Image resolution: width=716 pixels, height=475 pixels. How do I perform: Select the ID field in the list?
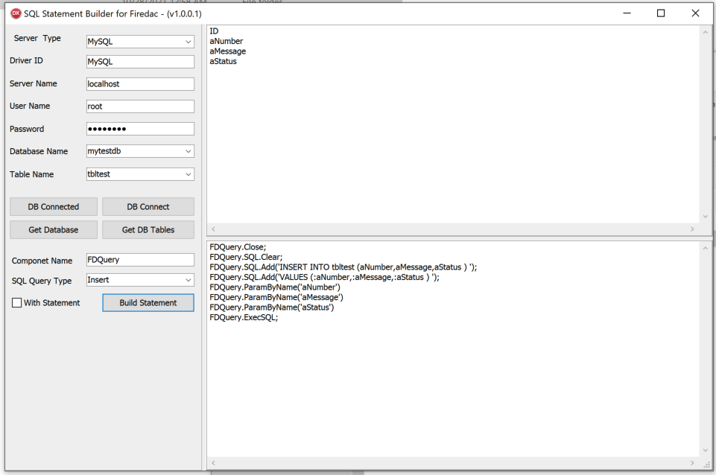click(214, 31)
